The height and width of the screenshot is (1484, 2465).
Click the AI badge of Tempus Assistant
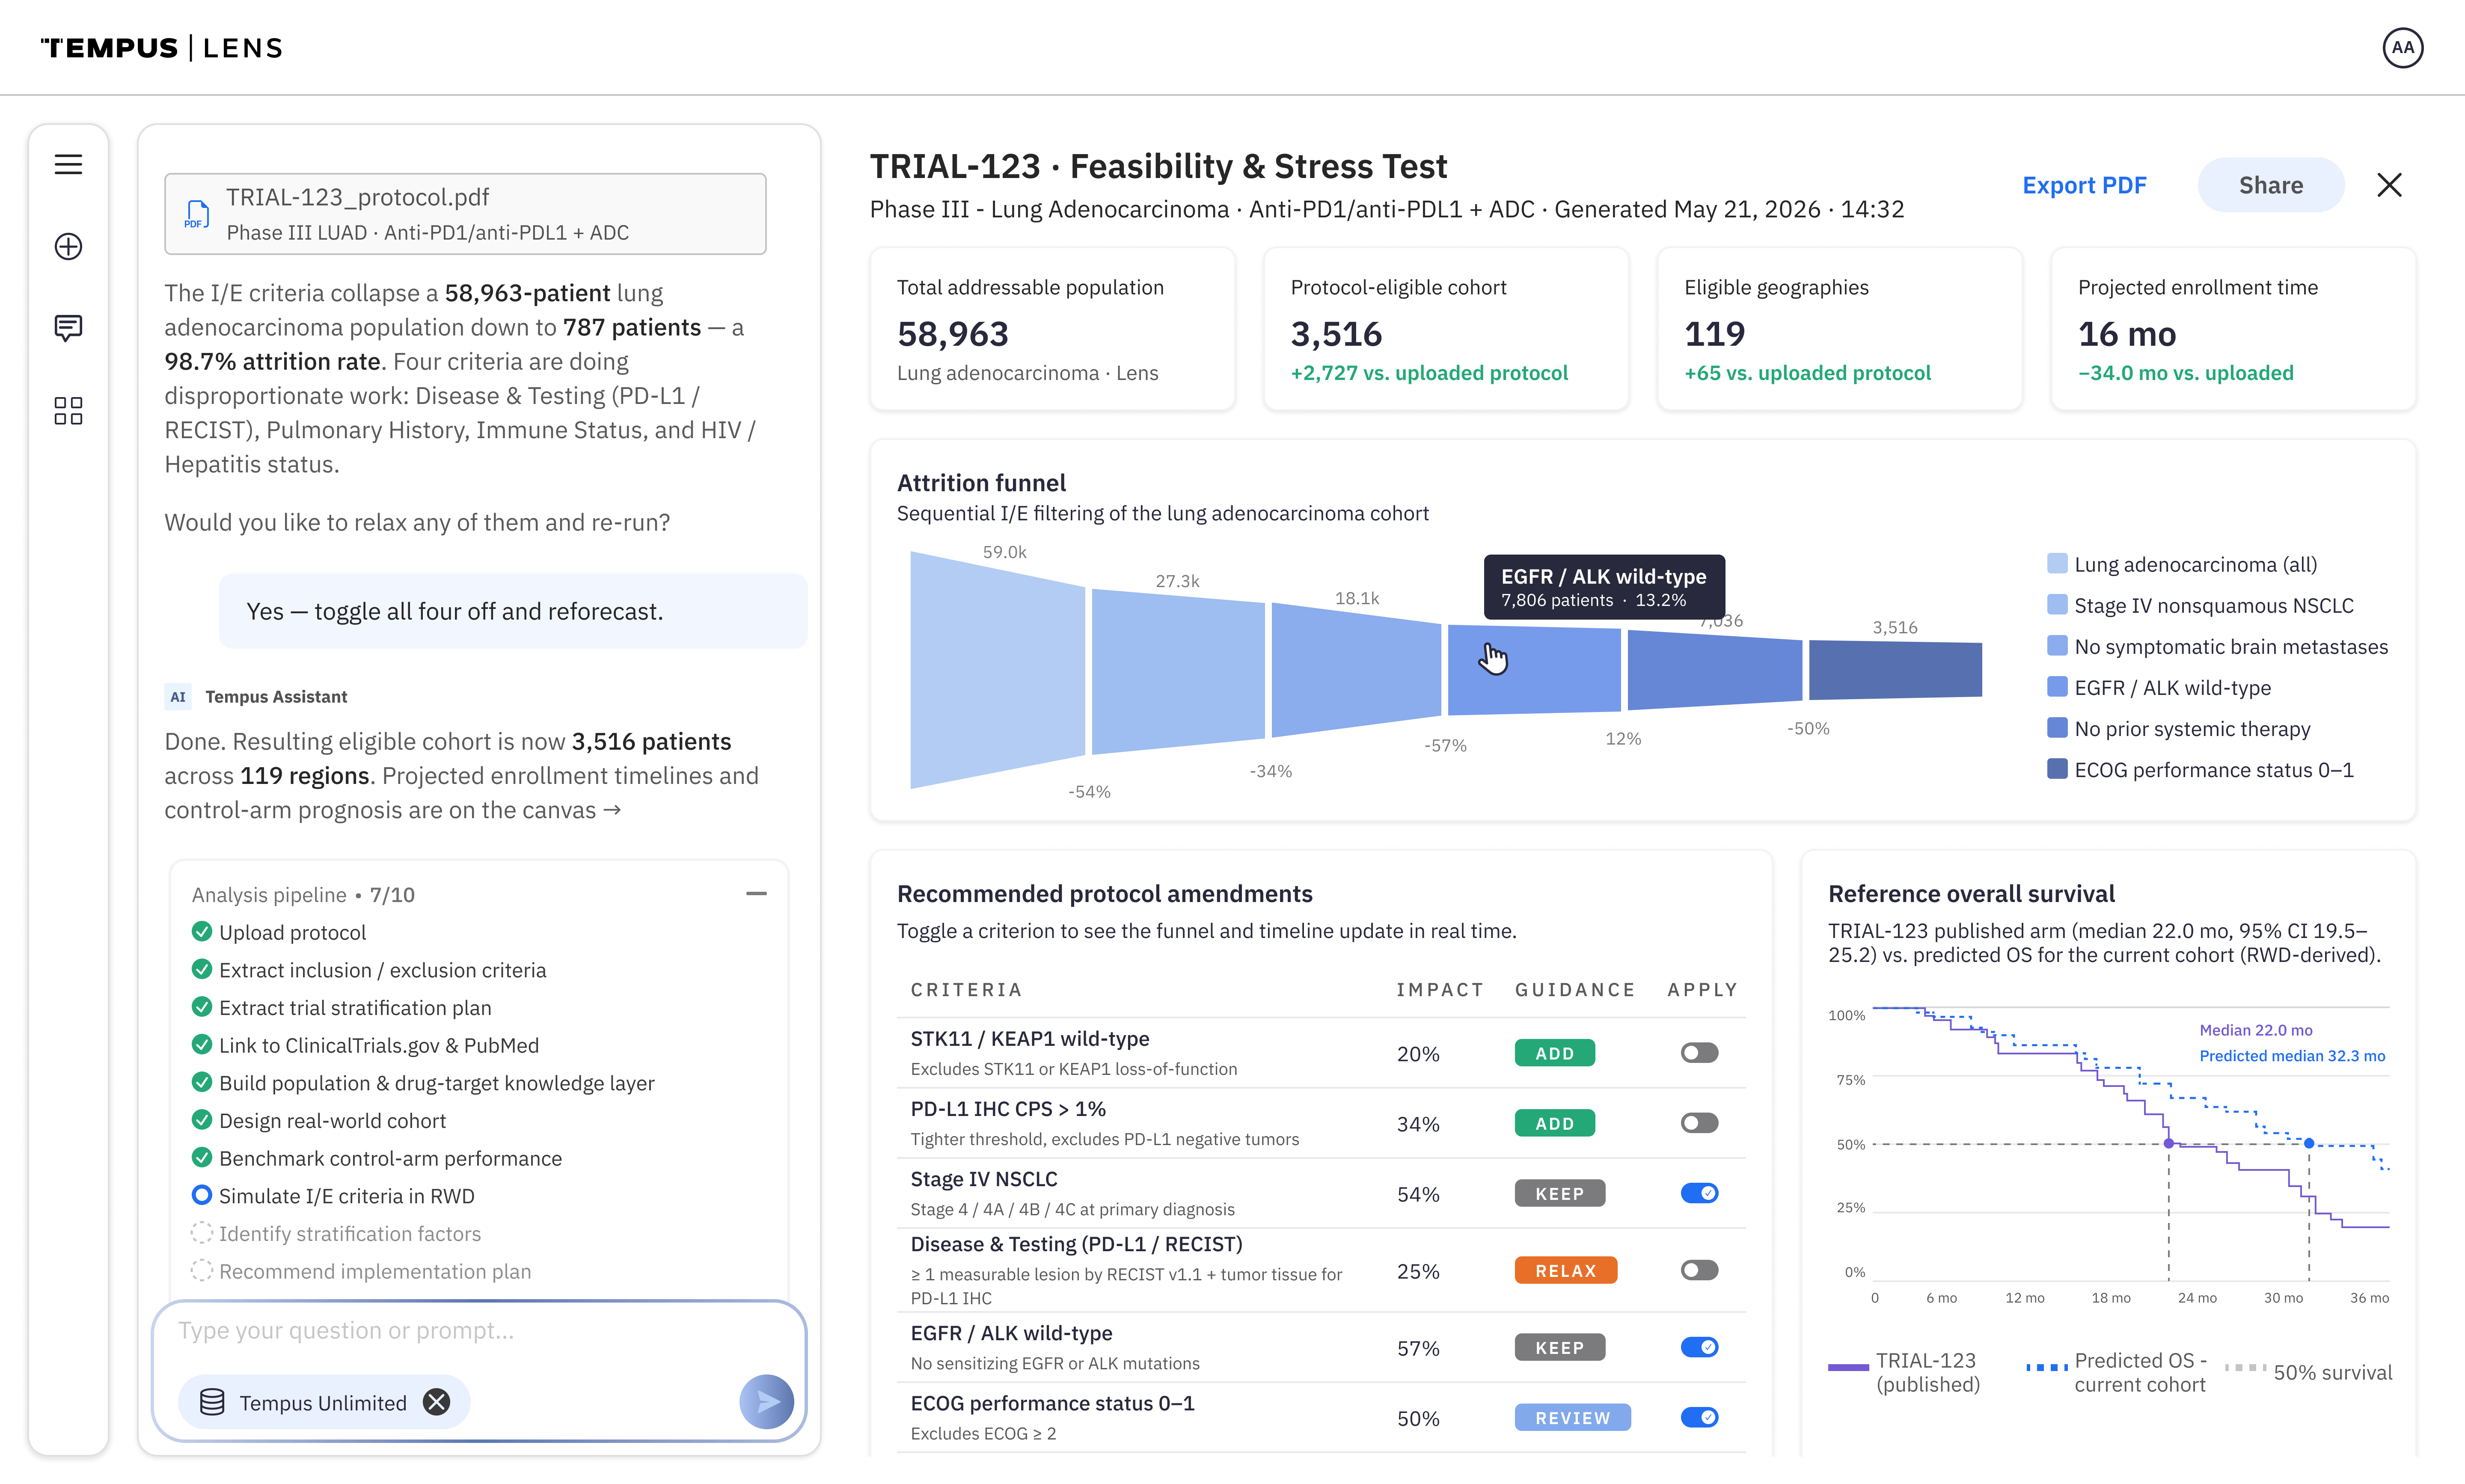[178, 697]
